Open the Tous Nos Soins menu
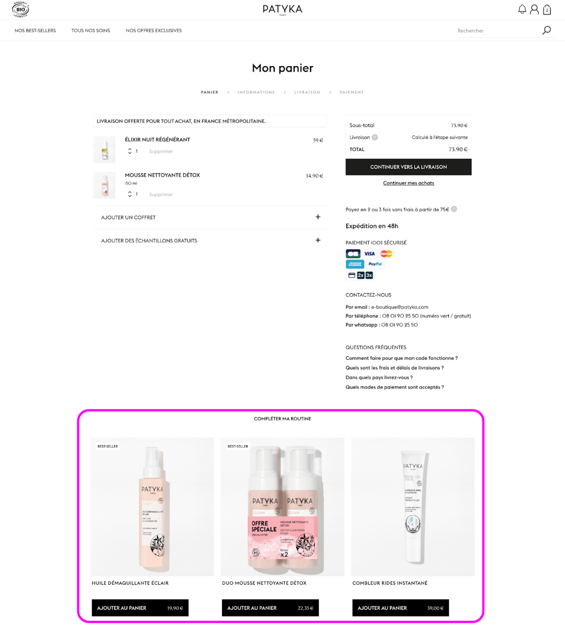Image resolution: width=565 pixels, height=629 pixels. click(x=91, y=30)
